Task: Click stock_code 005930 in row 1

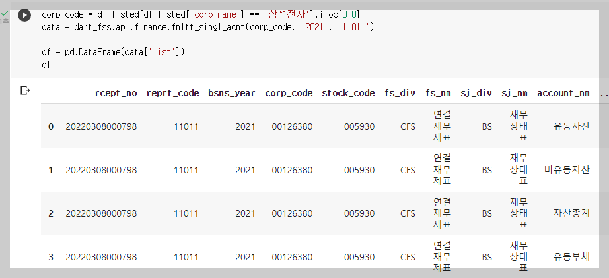Action: [359, 170]
